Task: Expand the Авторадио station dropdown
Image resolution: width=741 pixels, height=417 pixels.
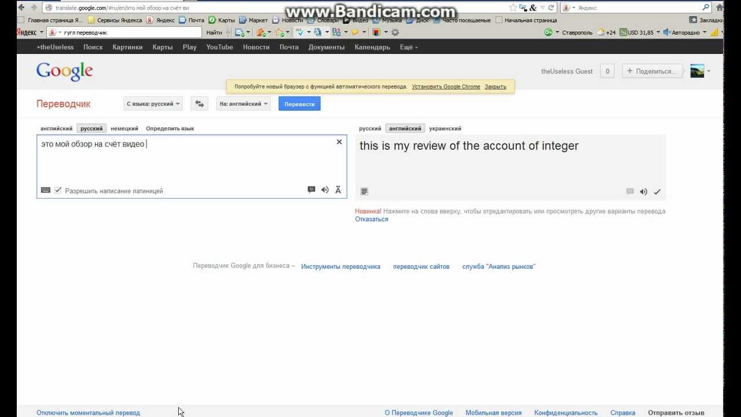Action: (x=705, y=32)
